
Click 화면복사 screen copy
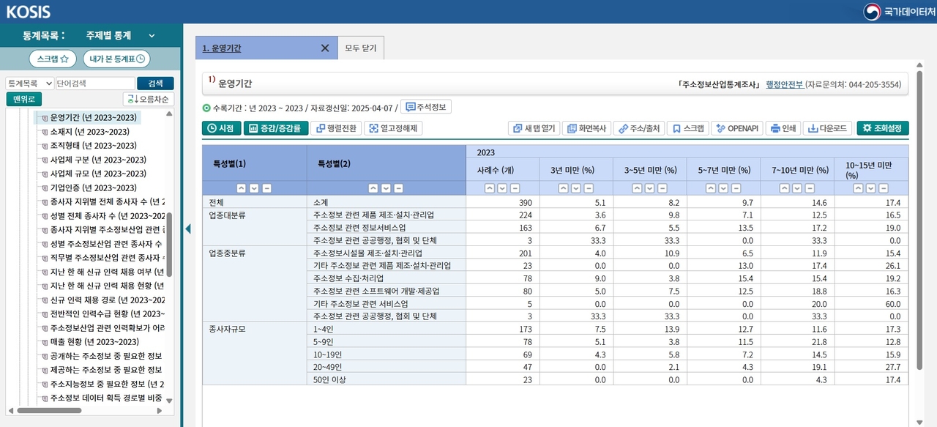[586, 128]
